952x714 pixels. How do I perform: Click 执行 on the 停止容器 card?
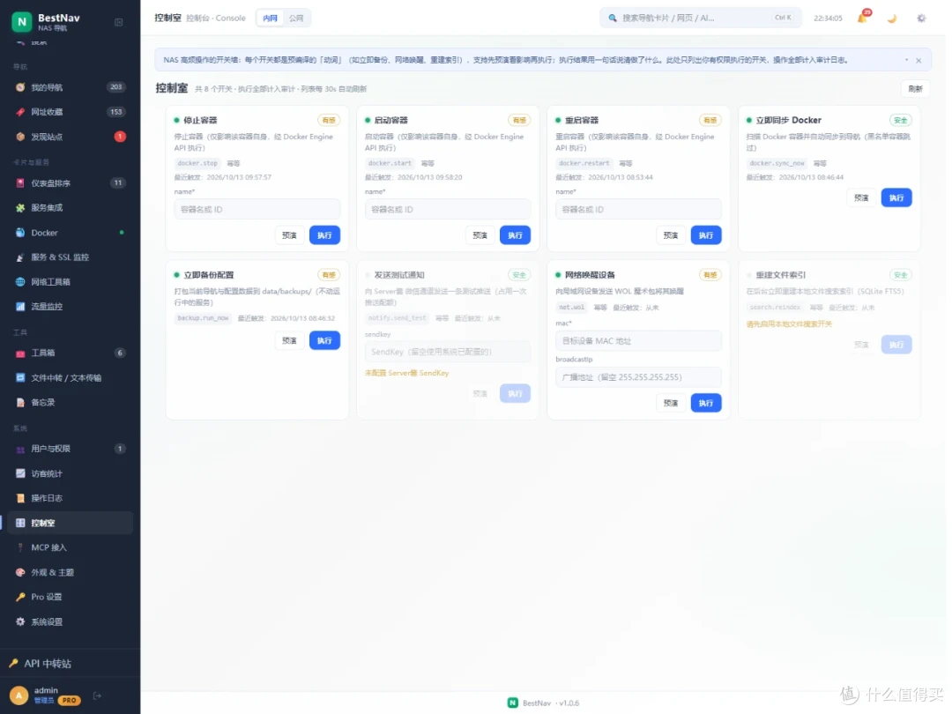(324, 235)
